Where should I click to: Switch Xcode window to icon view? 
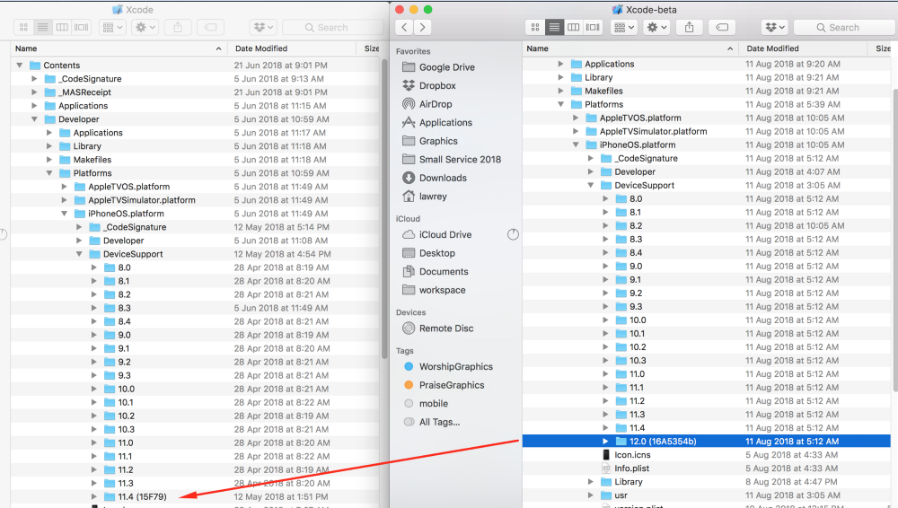point(23,27)
